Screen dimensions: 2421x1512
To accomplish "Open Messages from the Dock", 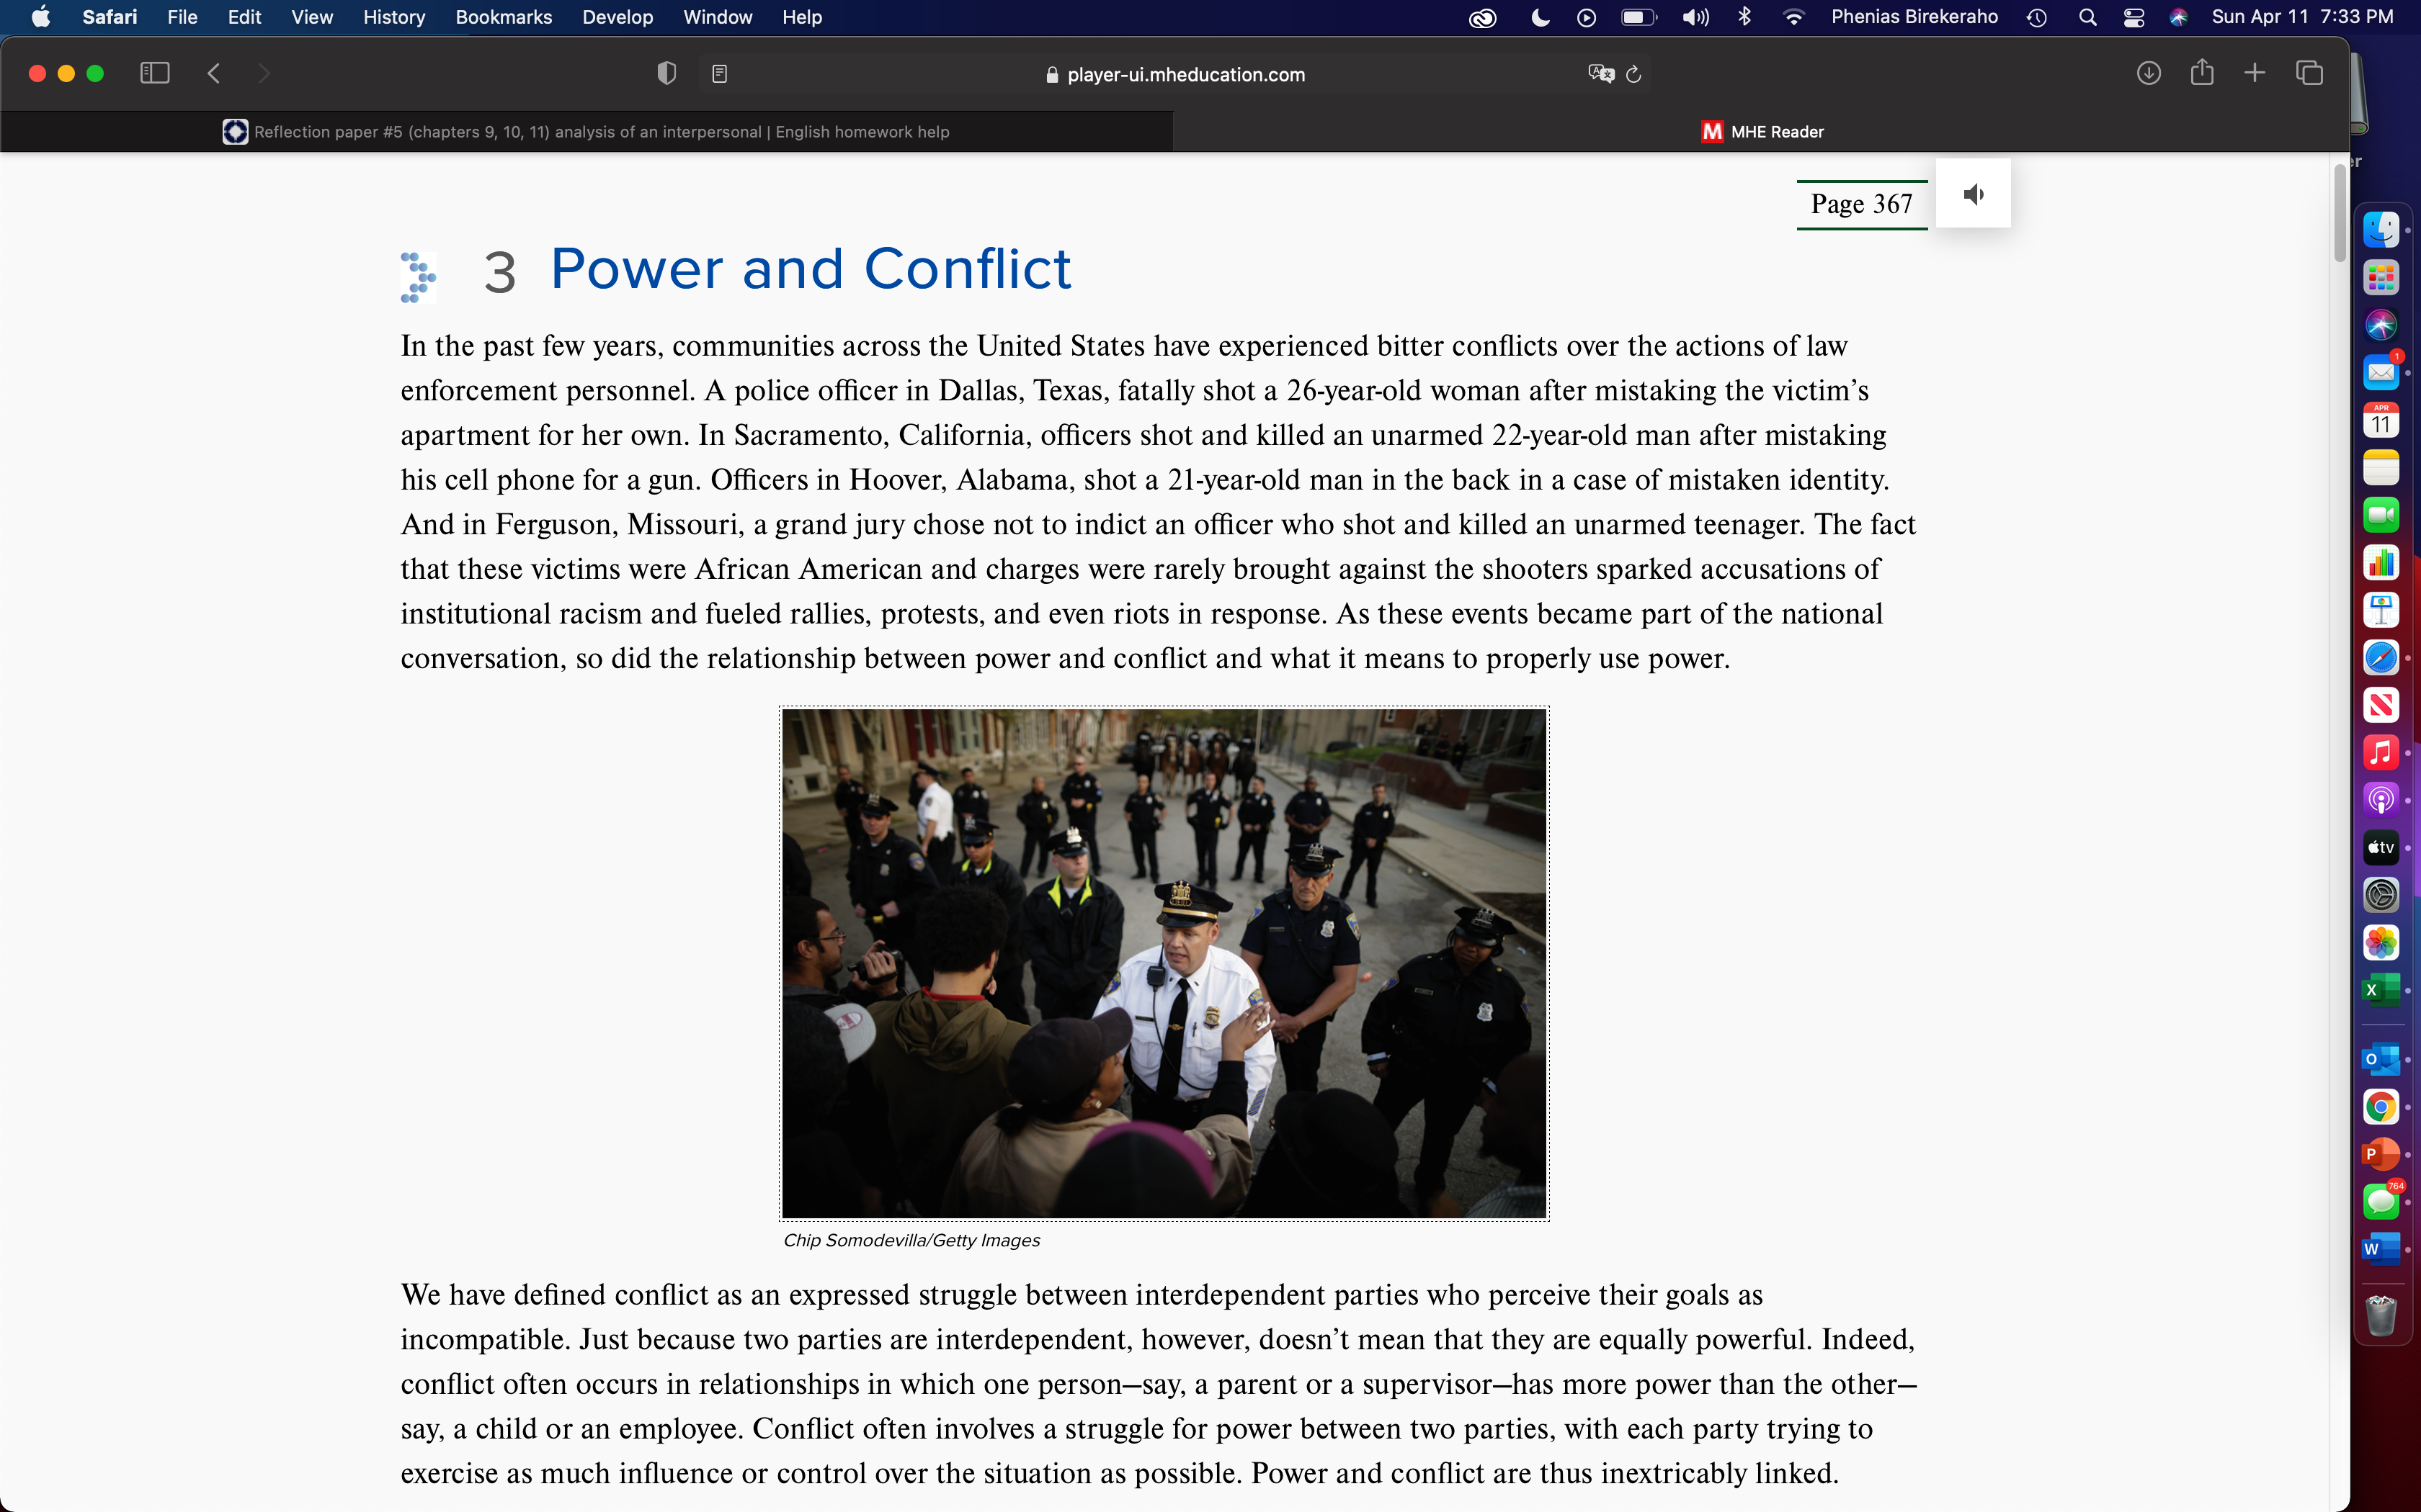I will tap(2381, 1201).
